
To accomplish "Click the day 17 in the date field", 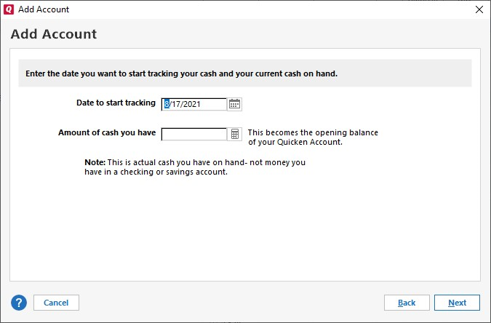I will coord(175,104).
